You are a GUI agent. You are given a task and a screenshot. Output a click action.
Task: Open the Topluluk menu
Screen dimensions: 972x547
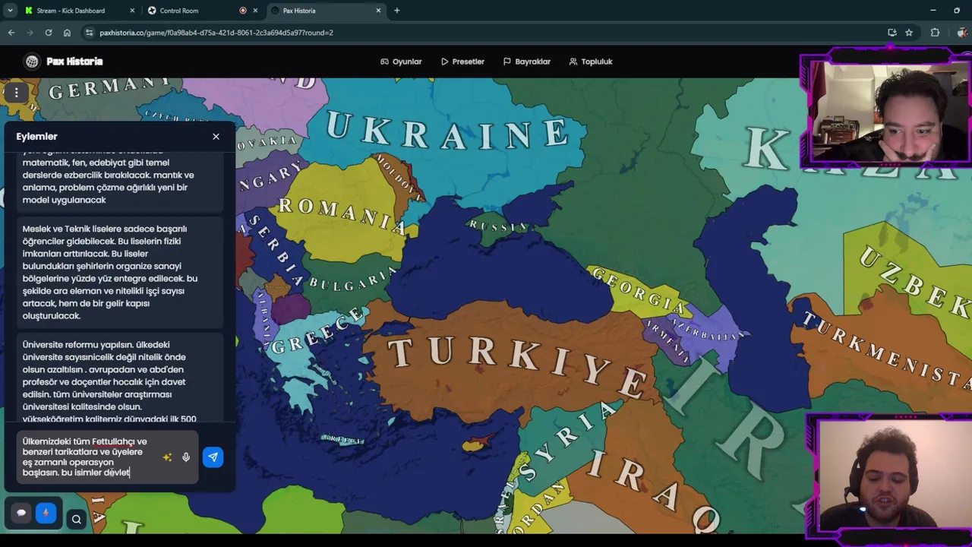coord(591,62)
